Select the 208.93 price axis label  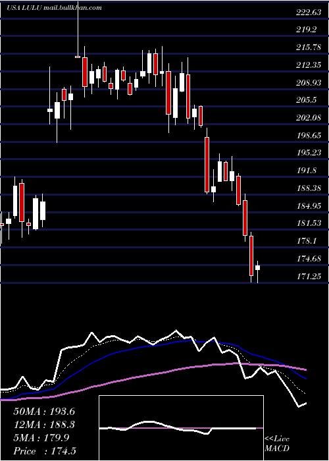(x=309, y=82)
